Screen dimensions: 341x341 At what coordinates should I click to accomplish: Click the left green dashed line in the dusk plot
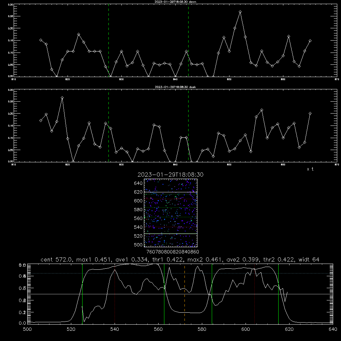click(x=108, y=126)
